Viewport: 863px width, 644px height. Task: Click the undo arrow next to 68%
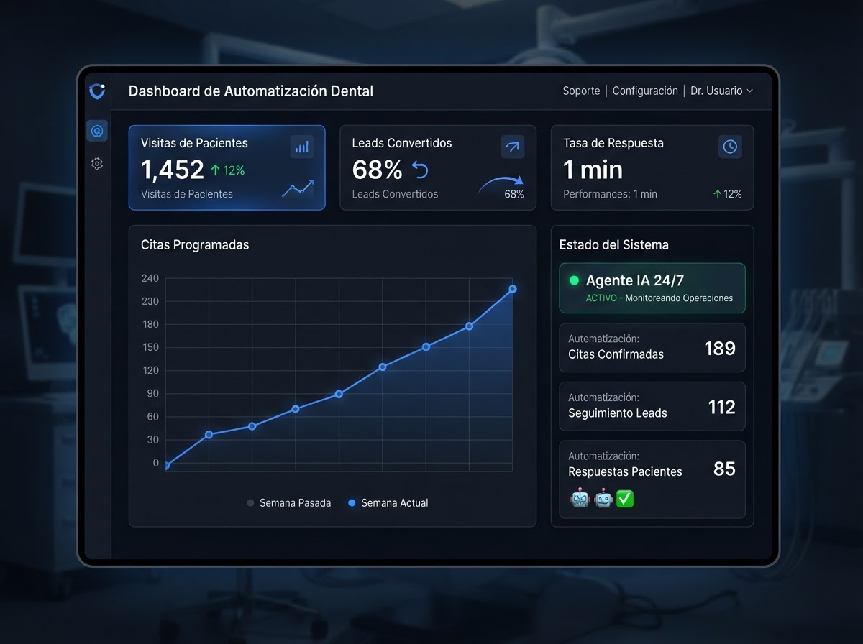(x=420, y=170)
